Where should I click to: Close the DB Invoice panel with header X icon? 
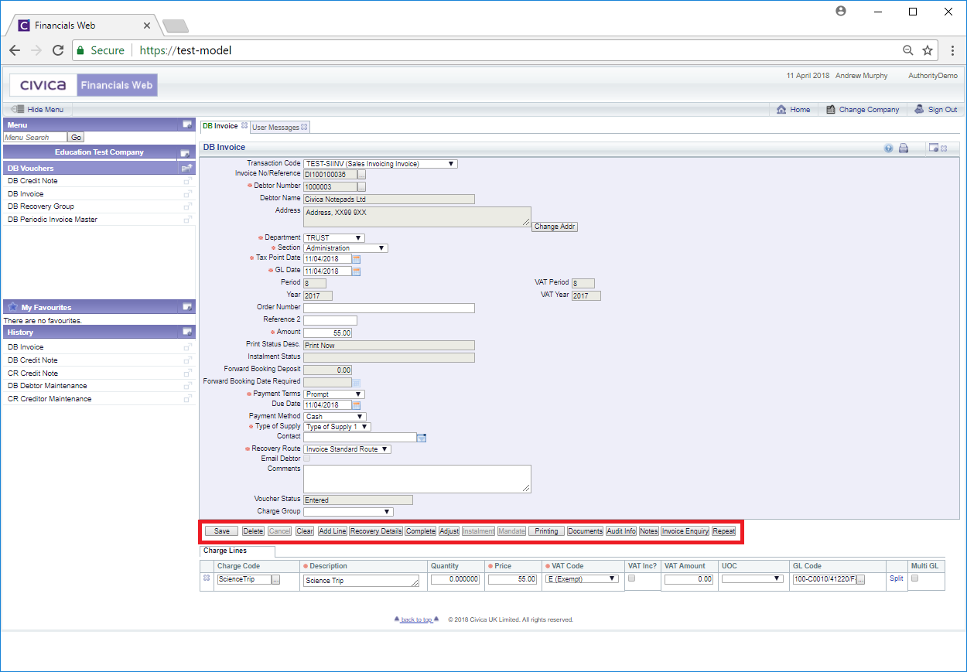tap(944, 148)
